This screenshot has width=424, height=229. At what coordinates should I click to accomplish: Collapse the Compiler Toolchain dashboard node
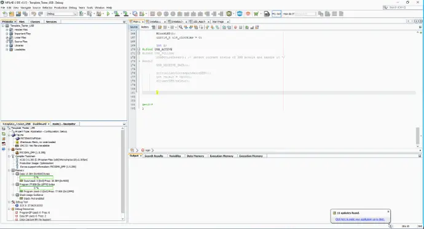tap(9, 156)
